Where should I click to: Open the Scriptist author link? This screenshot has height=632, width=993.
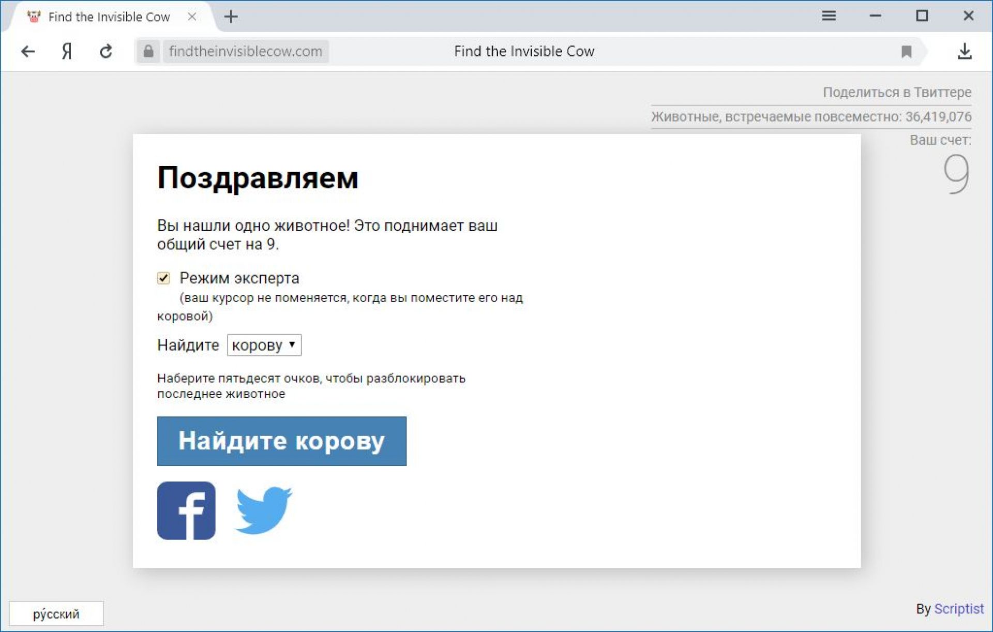(x=958, y=609)
